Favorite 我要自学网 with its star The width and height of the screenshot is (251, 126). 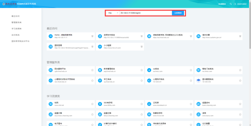pos(191,114)
